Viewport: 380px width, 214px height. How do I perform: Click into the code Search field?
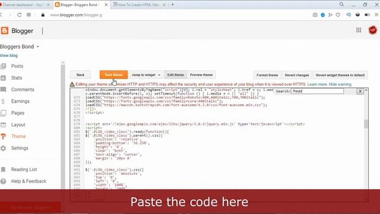pyautogui.click(x=317, y=91)
